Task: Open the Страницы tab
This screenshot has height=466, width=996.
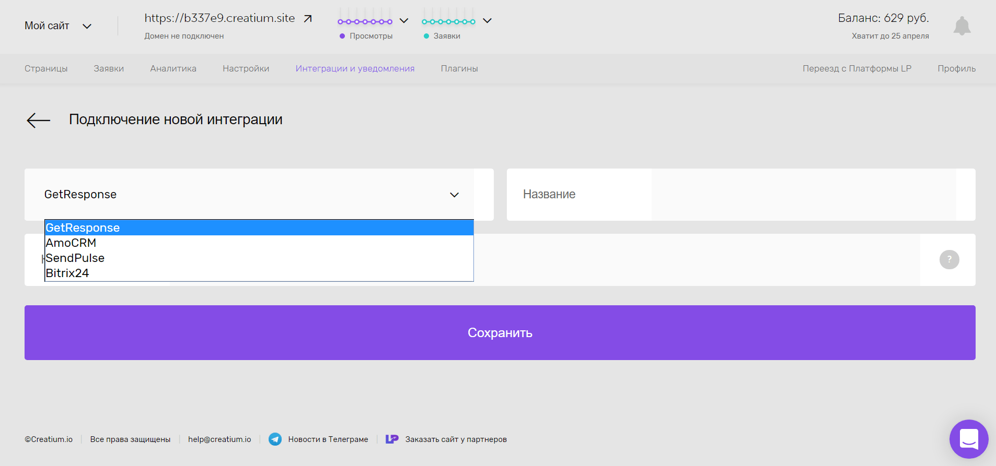Action: click(x=46, y=68)
